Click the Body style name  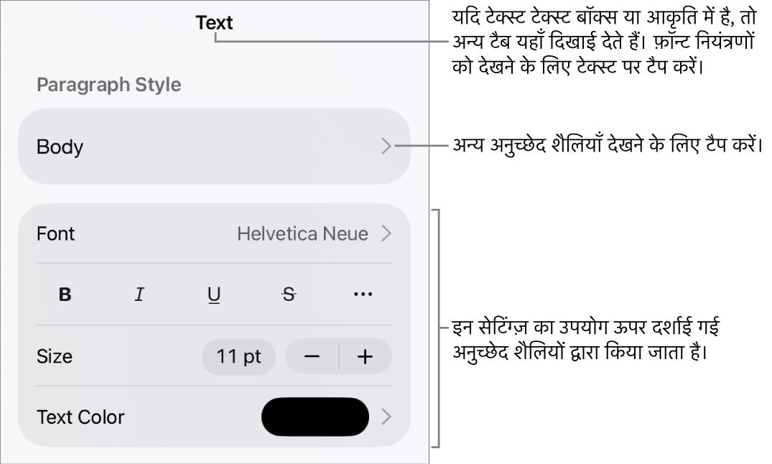coord(60,147)
